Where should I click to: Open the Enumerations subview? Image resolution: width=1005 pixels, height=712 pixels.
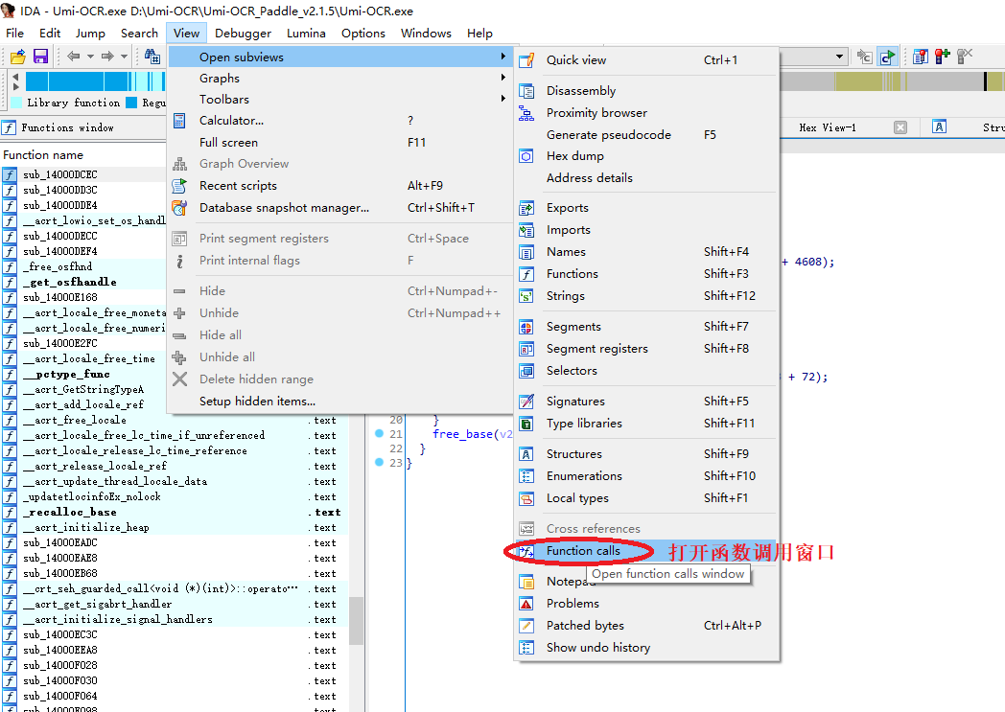(647, 475)
